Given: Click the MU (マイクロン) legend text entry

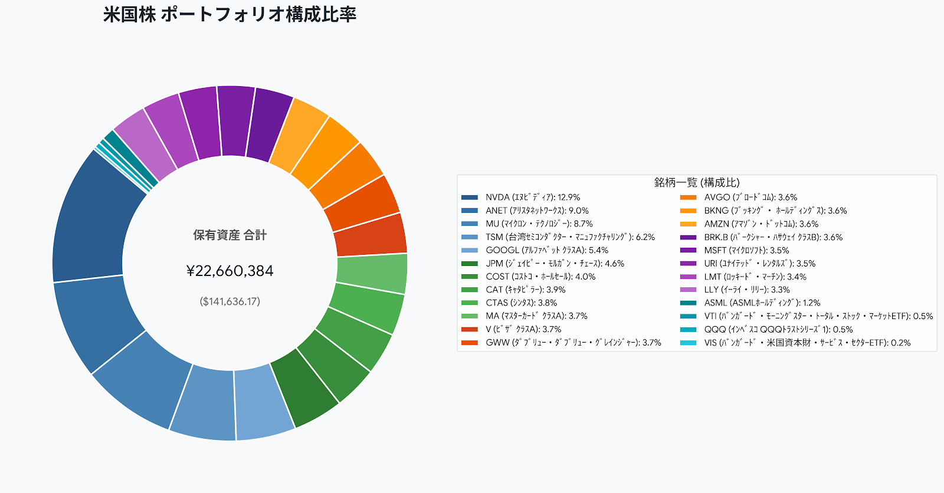Looking at the screenshot, I should (x=539, y=224).
